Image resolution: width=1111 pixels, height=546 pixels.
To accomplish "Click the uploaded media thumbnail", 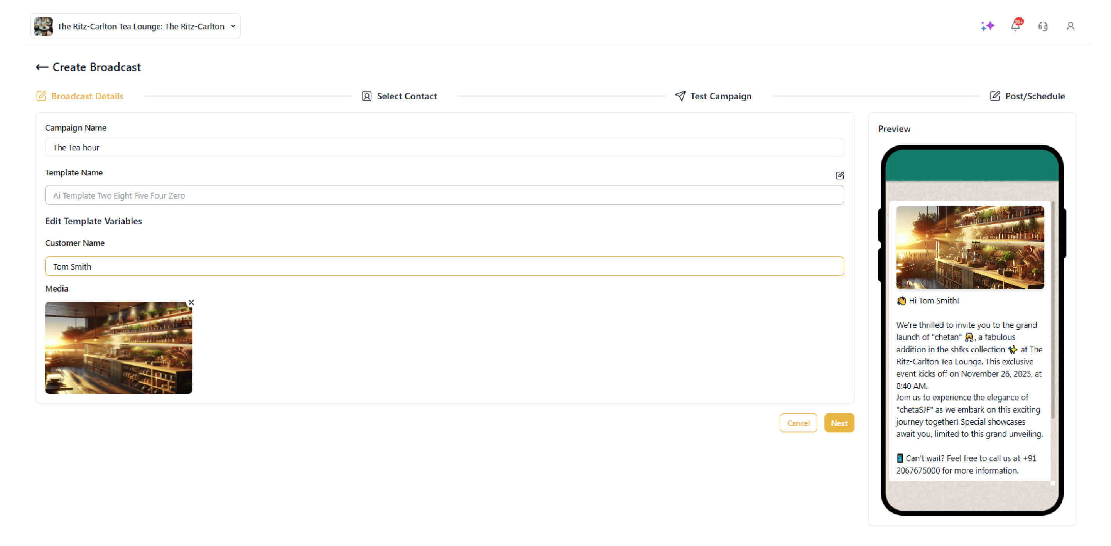I will point(118,348).
